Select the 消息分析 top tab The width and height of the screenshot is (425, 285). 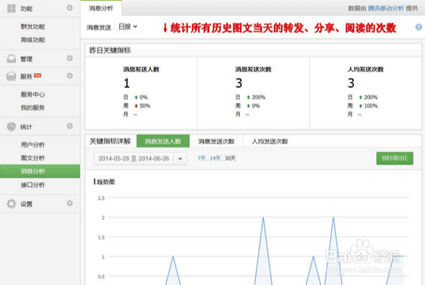(101, 9)
